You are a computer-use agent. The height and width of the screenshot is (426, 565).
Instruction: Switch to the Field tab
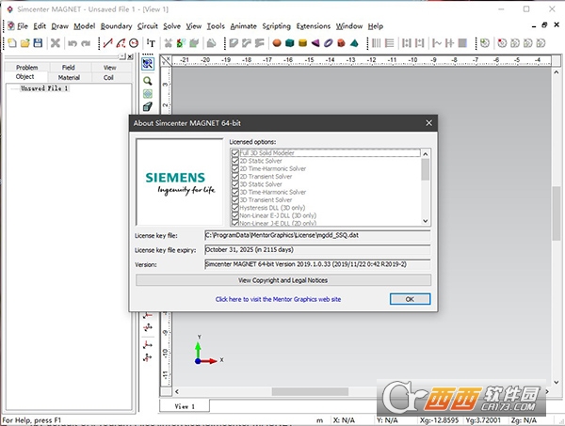tap(69, 68)
